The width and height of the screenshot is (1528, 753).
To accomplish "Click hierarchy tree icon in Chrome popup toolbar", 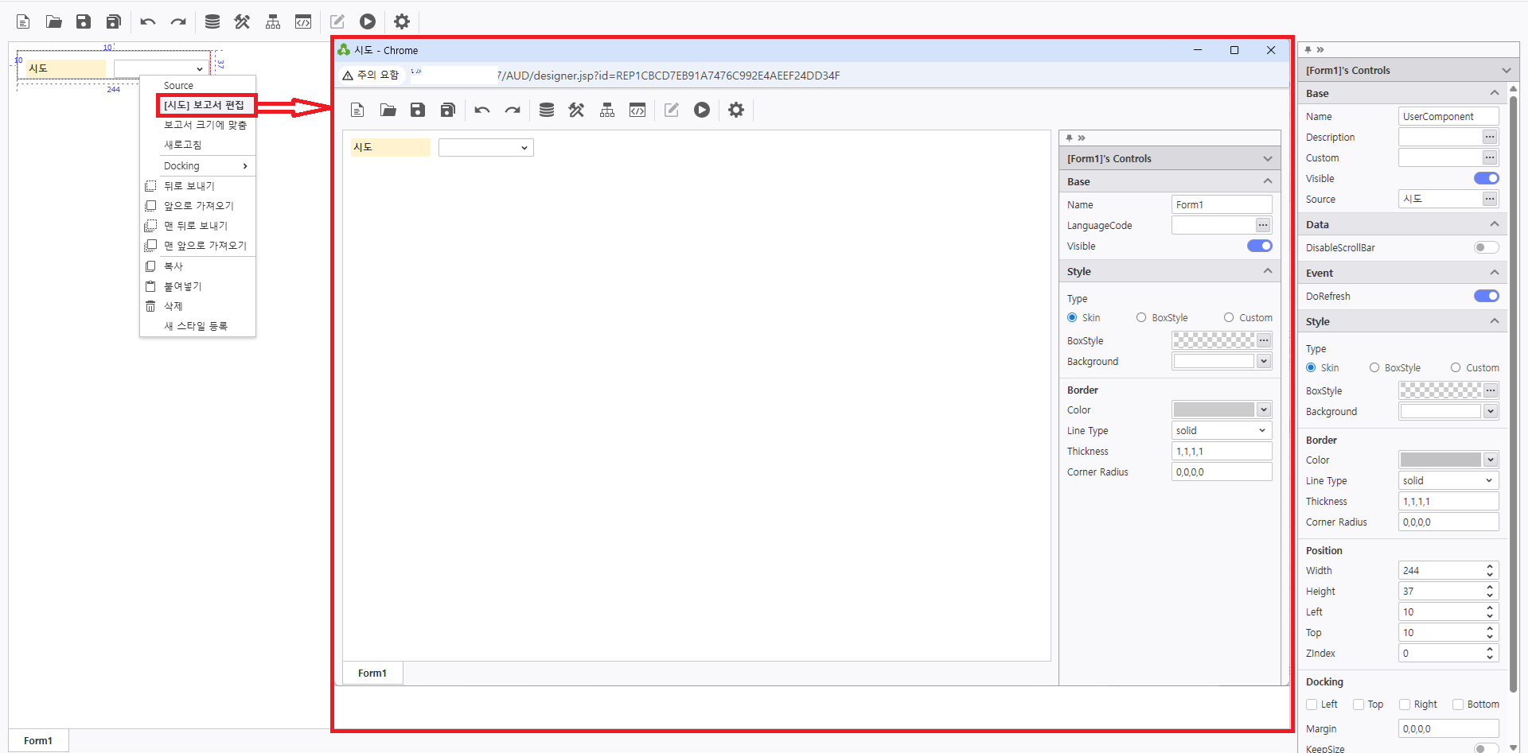I will [x=607, y=110].
